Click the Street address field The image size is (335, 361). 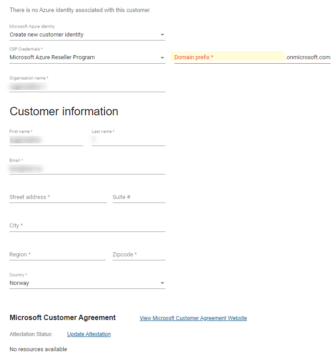tap(58, 197)
